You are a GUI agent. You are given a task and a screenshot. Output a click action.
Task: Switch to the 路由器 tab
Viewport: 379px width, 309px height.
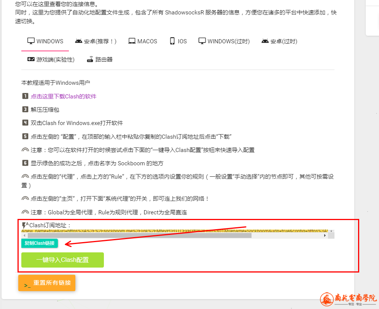pos(100,59)
